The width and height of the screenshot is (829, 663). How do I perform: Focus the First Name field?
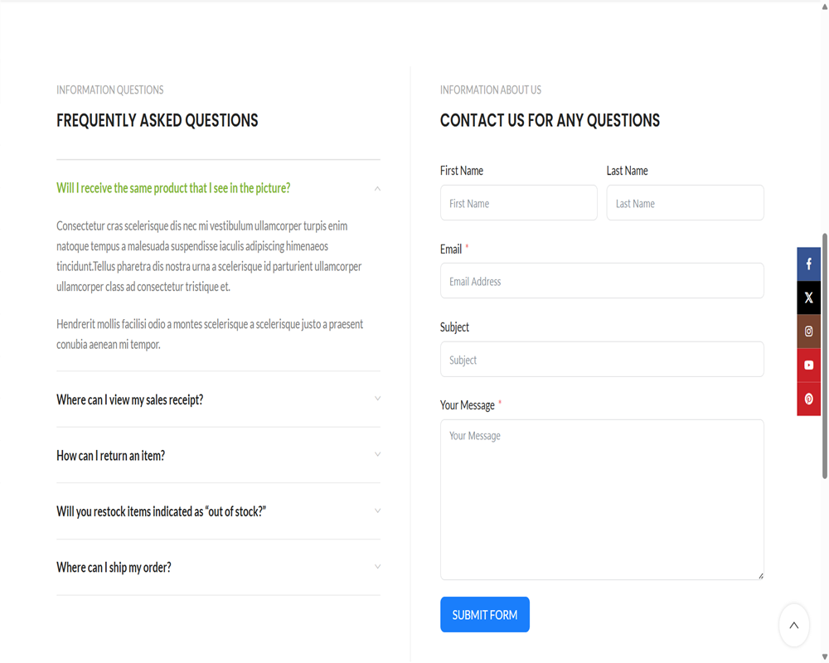pyautogui.click(x=518, y=203)
